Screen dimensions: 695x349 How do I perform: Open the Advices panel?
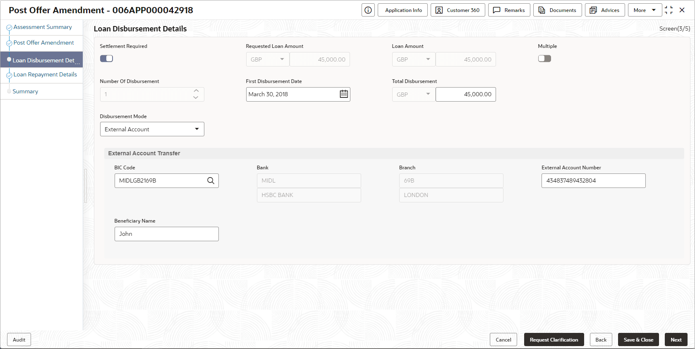pos(605,10)
